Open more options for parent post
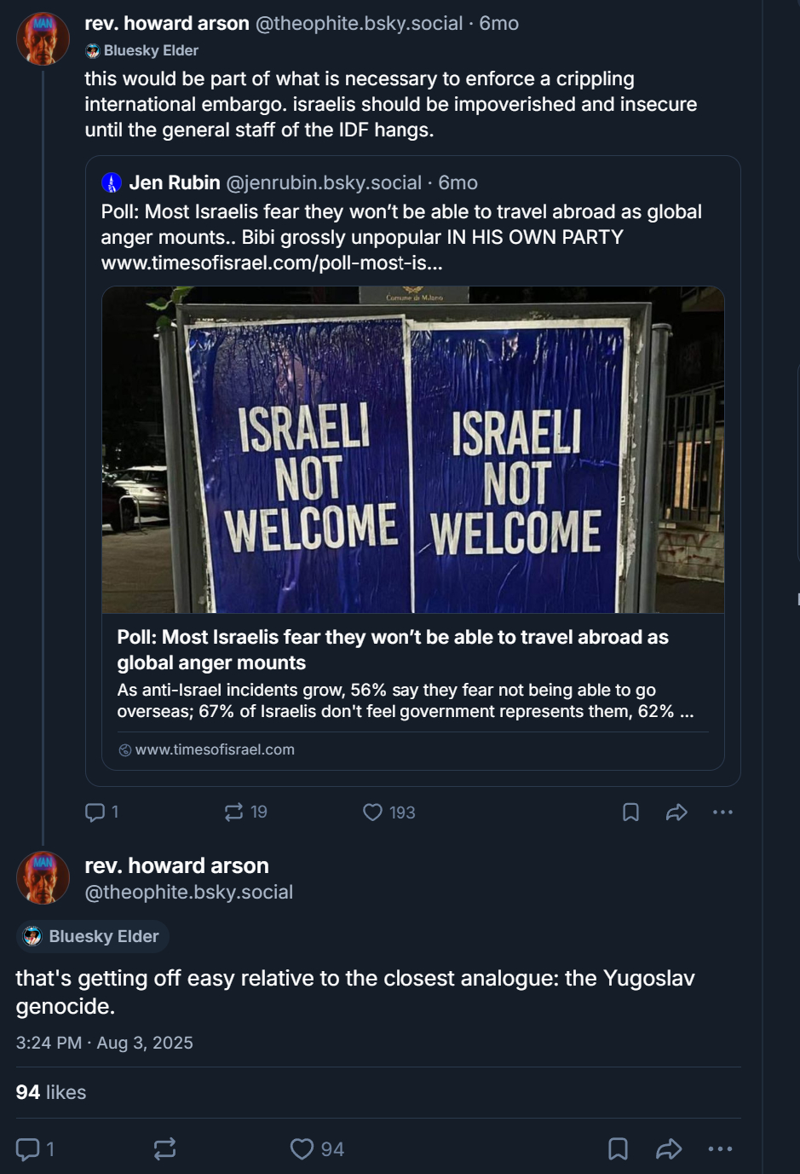The height and width of the screenshot is (1174, 800). click(x=722, y=813)
